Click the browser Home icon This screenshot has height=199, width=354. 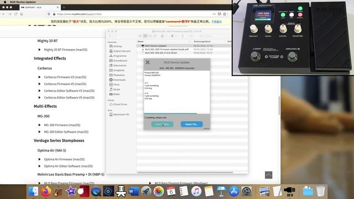[x=22, y=14]
